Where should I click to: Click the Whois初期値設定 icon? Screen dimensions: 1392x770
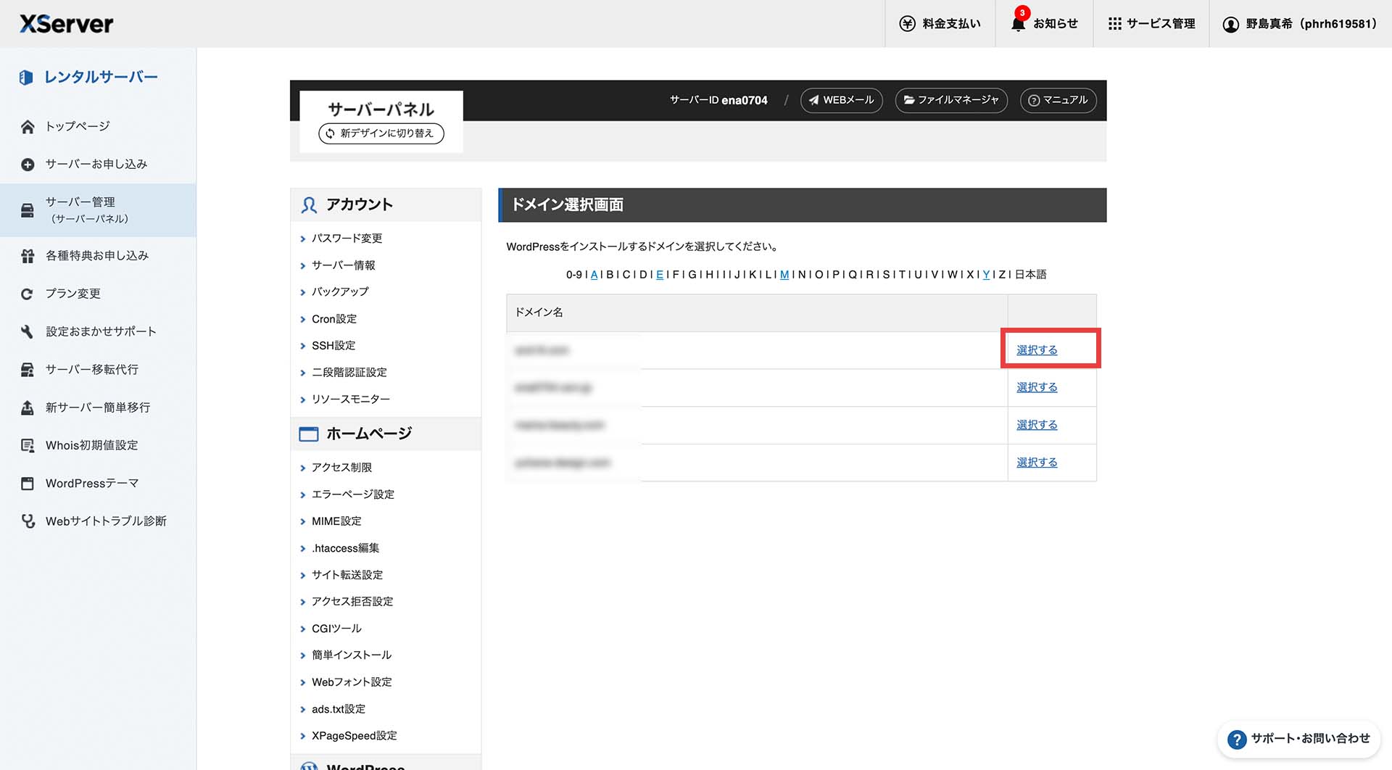28,446
